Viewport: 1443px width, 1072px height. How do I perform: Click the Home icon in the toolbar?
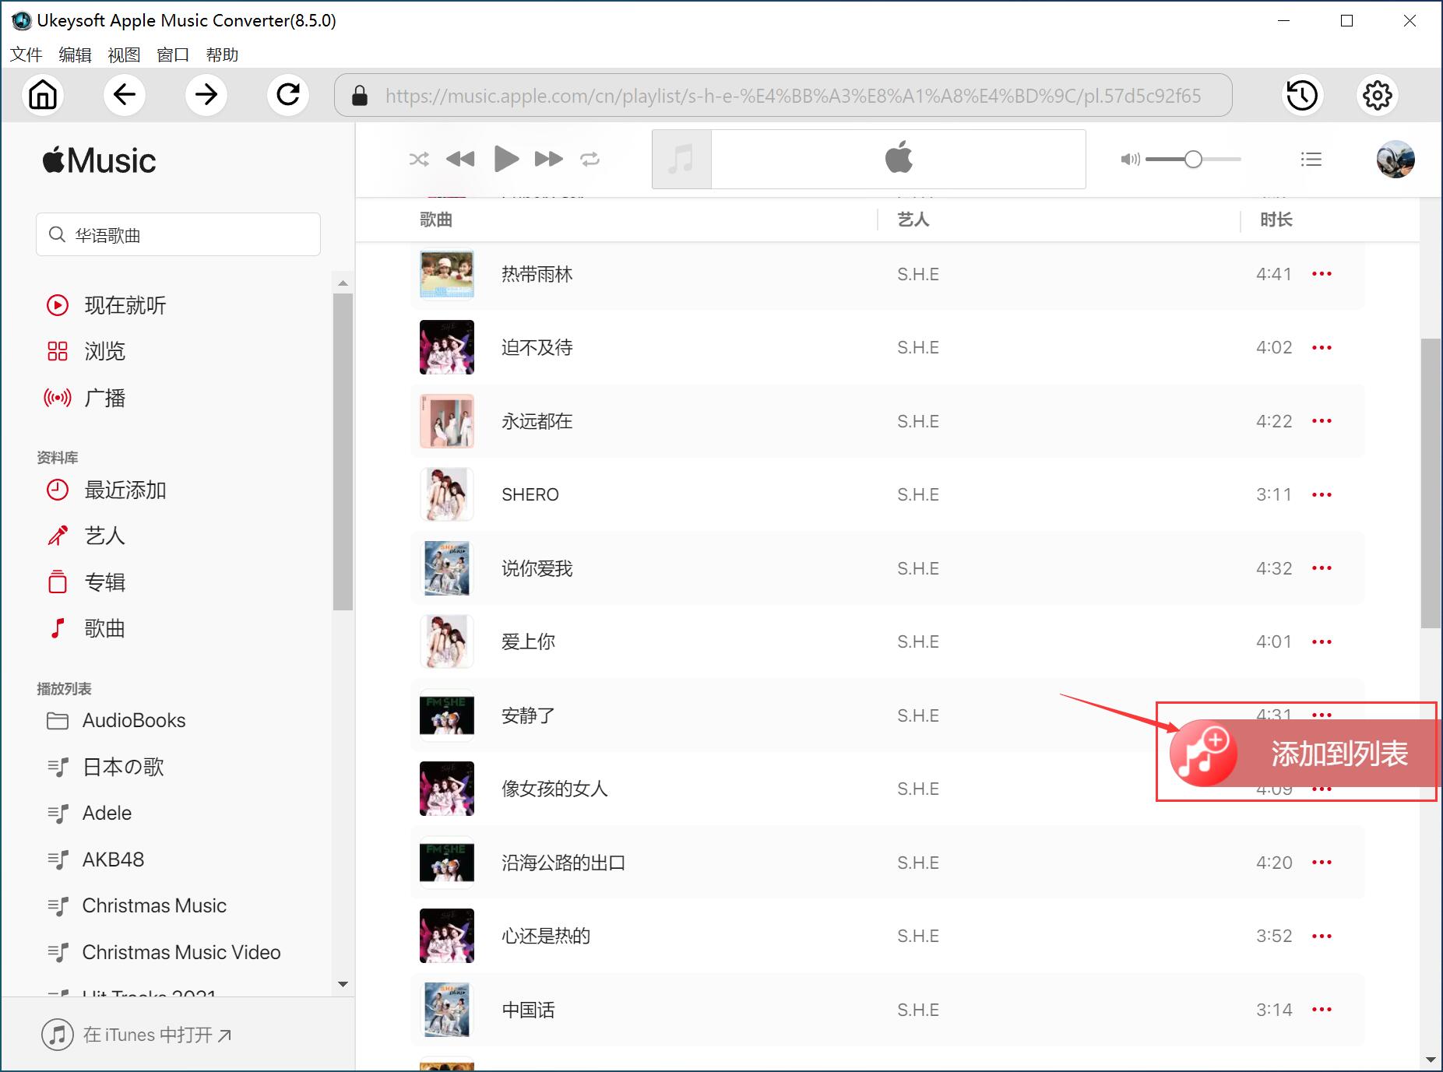tap(44, 95)
